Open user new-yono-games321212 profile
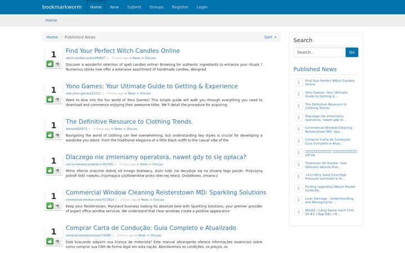The height and width of the screenshot is (253, 405). [83, 93]
